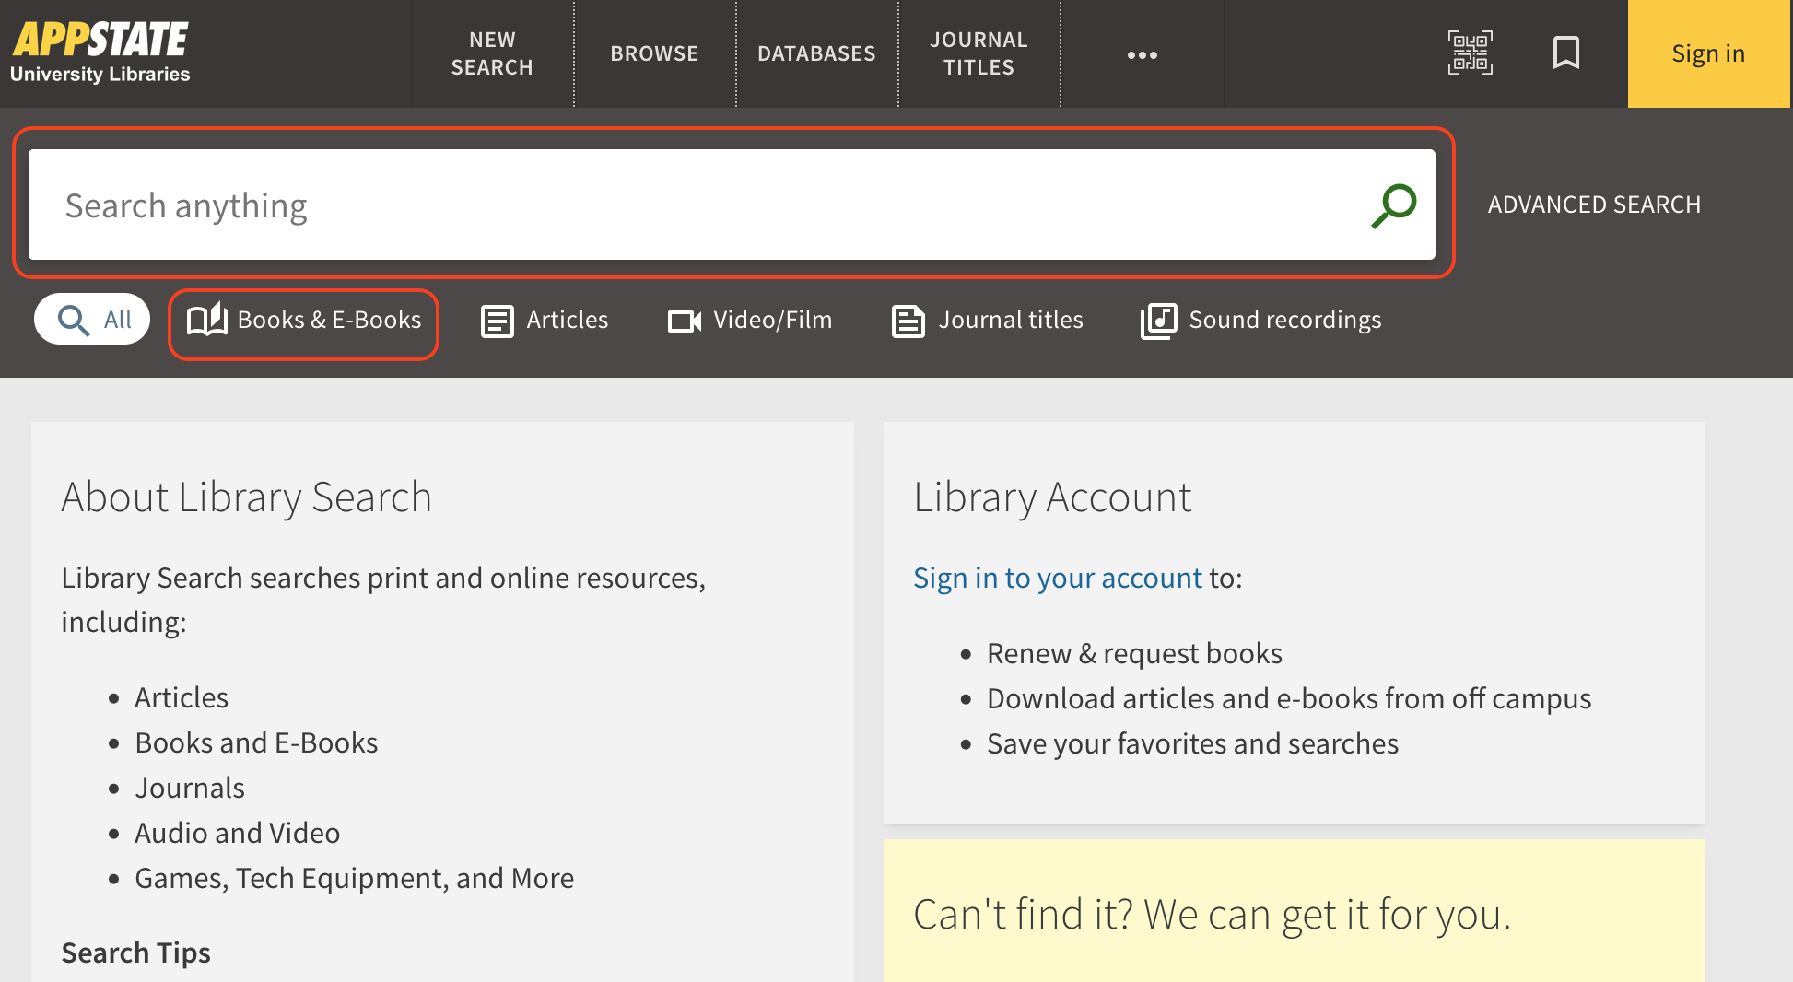Open Advanced Search
This screenshot has height=982, width=1793.
coord(1594,205)
